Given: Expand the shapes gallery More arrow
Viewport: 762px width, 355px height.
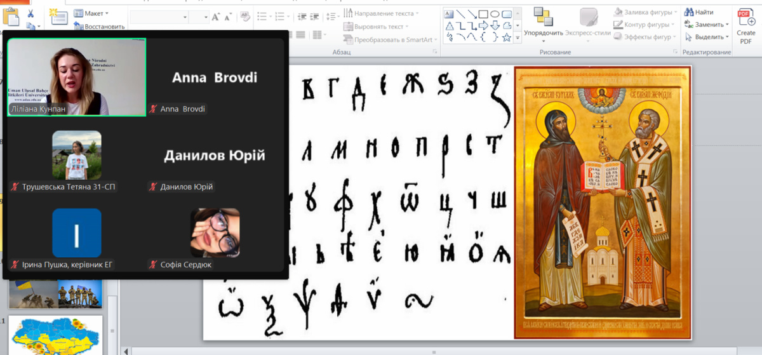Looking at the screenshot, I should [x=518, y=37].
